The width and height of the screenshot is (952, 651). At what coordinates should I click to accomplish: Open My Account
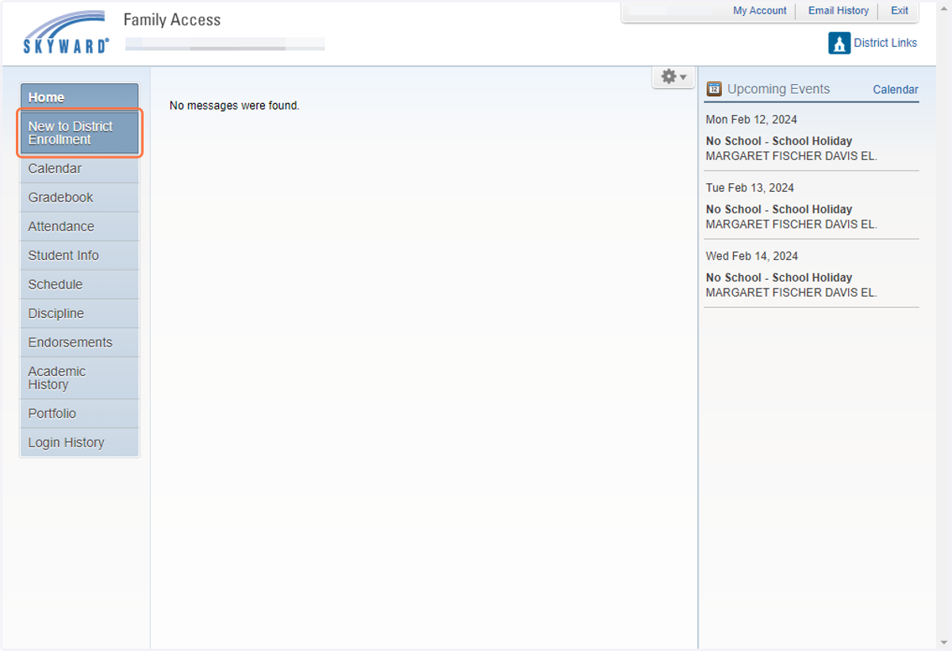(760, 11)
